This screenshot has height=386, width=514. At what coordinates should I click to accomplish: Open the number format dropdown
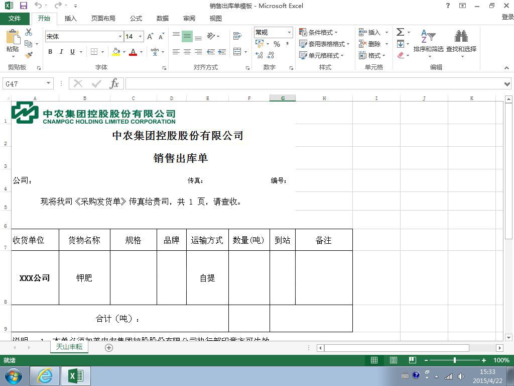click(289, 32)
